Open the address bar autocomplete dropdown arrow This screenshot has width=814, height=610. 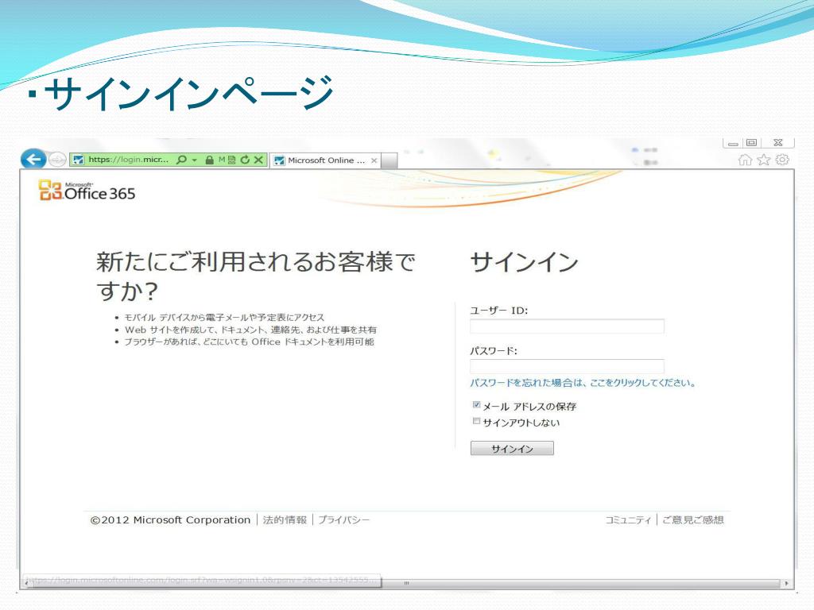(x=195, y=160)
